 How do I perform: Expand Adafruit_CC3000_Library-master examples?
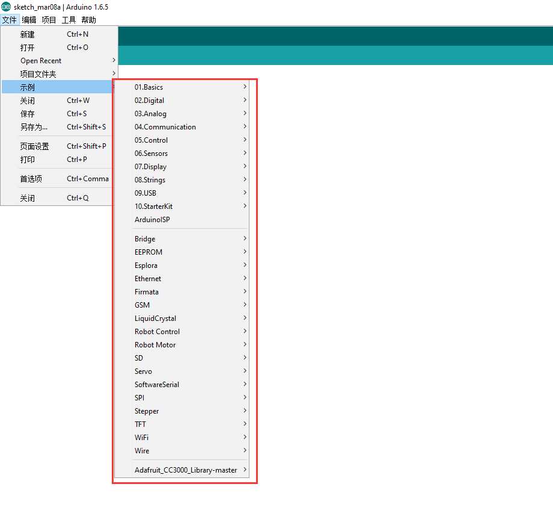pyautogui.click(x=182, y=470)
